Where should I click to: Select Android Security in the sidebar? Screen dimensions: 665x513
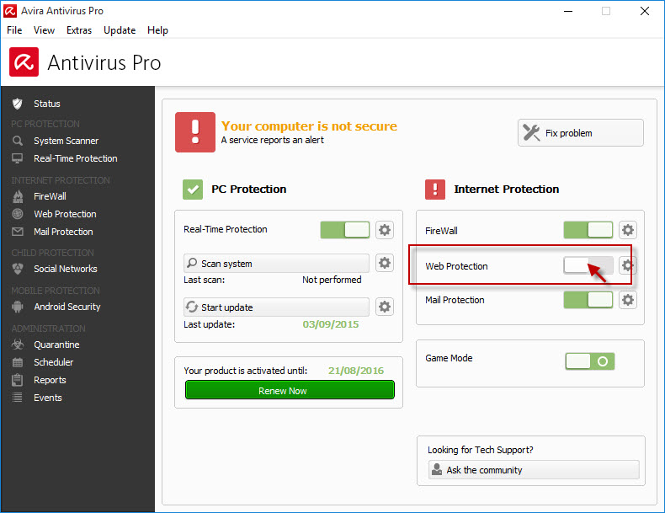point(67,307)
